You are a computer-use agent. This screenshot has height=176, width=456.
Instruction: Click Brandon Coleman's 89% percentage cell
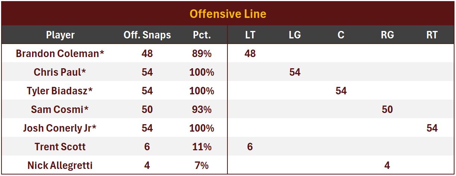pyautogui.click(x=202, y=54)
